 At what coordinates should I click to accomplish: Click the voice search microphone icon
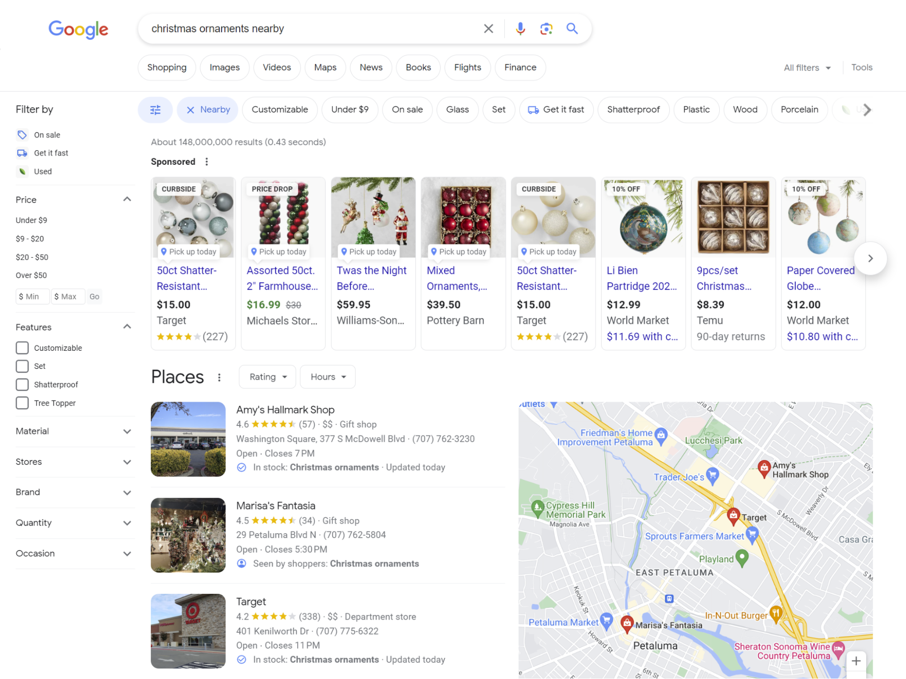click(520, 29)
